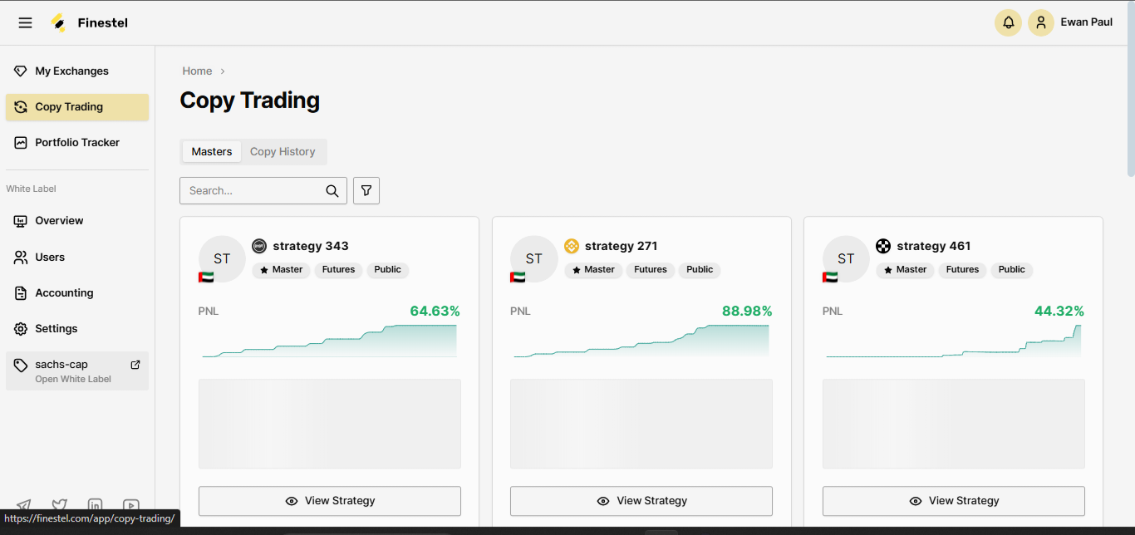Image resolution: width=1135 pixels, height=535 pixels.
Task: Click the Ewan Paul profile avatar
Action: pyautogui.click(x=1041, y=22)
